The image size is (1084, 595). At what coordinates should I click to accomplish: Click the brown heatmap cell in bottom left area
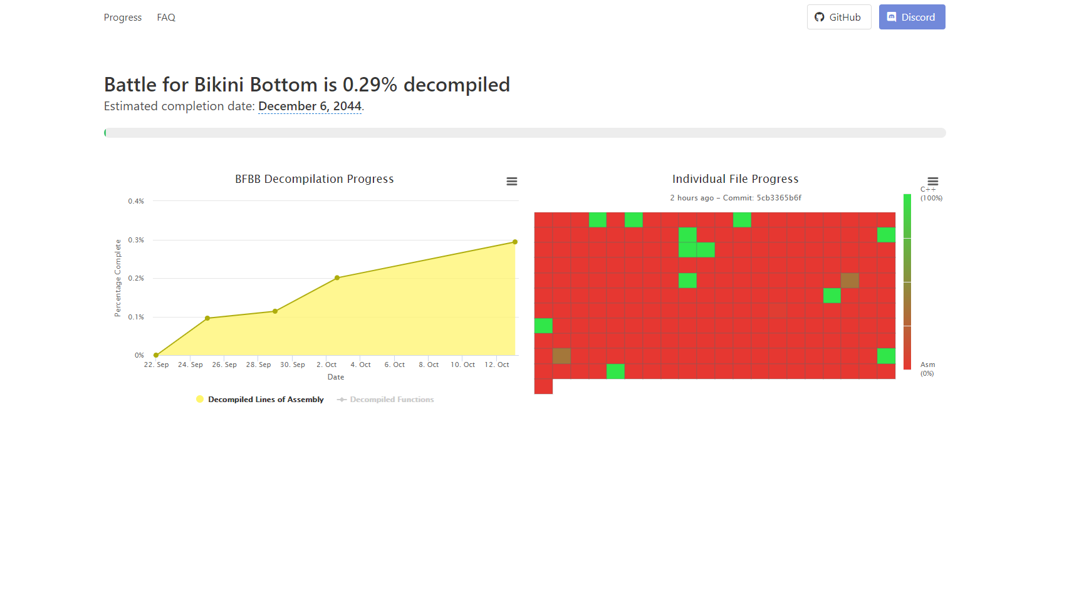coord(561,356)
